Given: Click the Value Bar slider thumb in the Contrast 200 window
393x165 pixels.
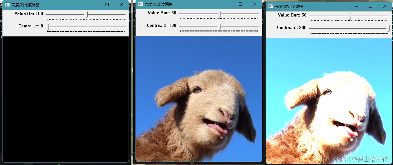Looking at the screenshot, I should 350,16.
